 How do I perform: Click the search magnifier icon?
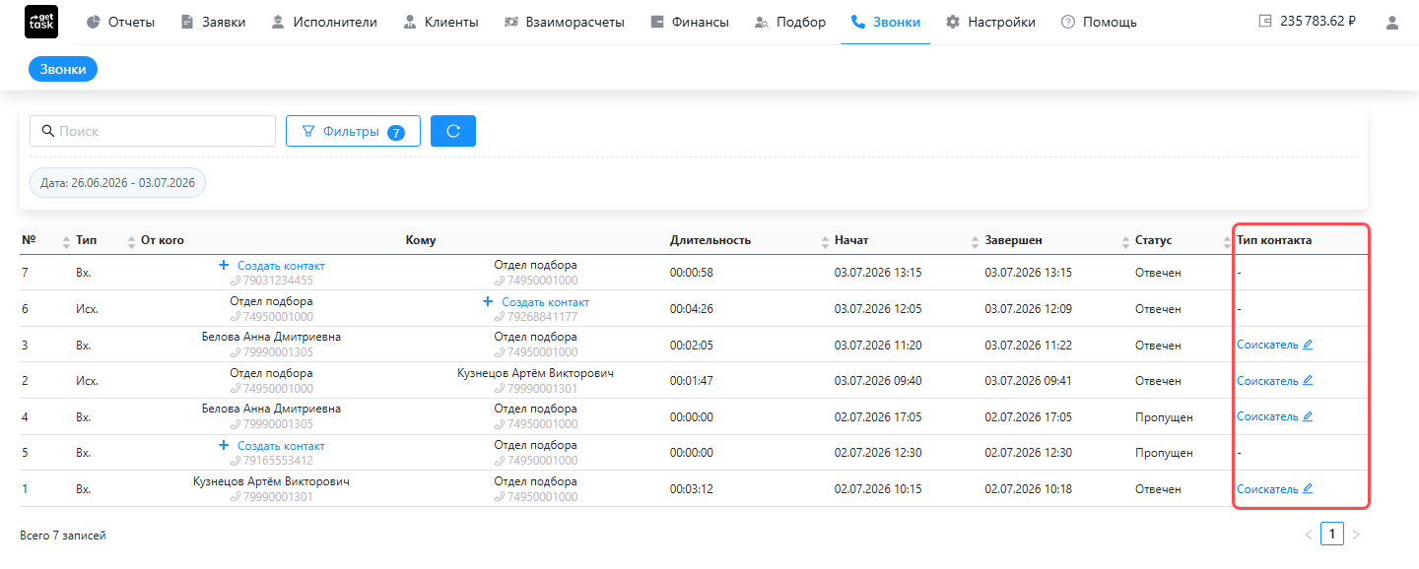point(47,131)
